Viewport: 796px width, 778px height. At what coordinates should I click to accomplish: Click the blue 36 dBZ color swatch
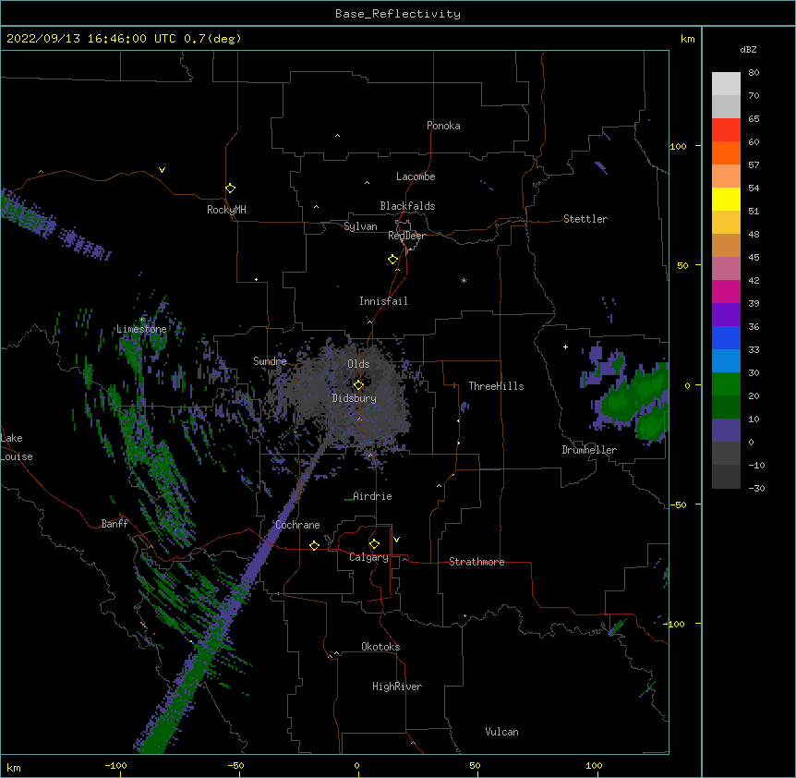(726, 337)
